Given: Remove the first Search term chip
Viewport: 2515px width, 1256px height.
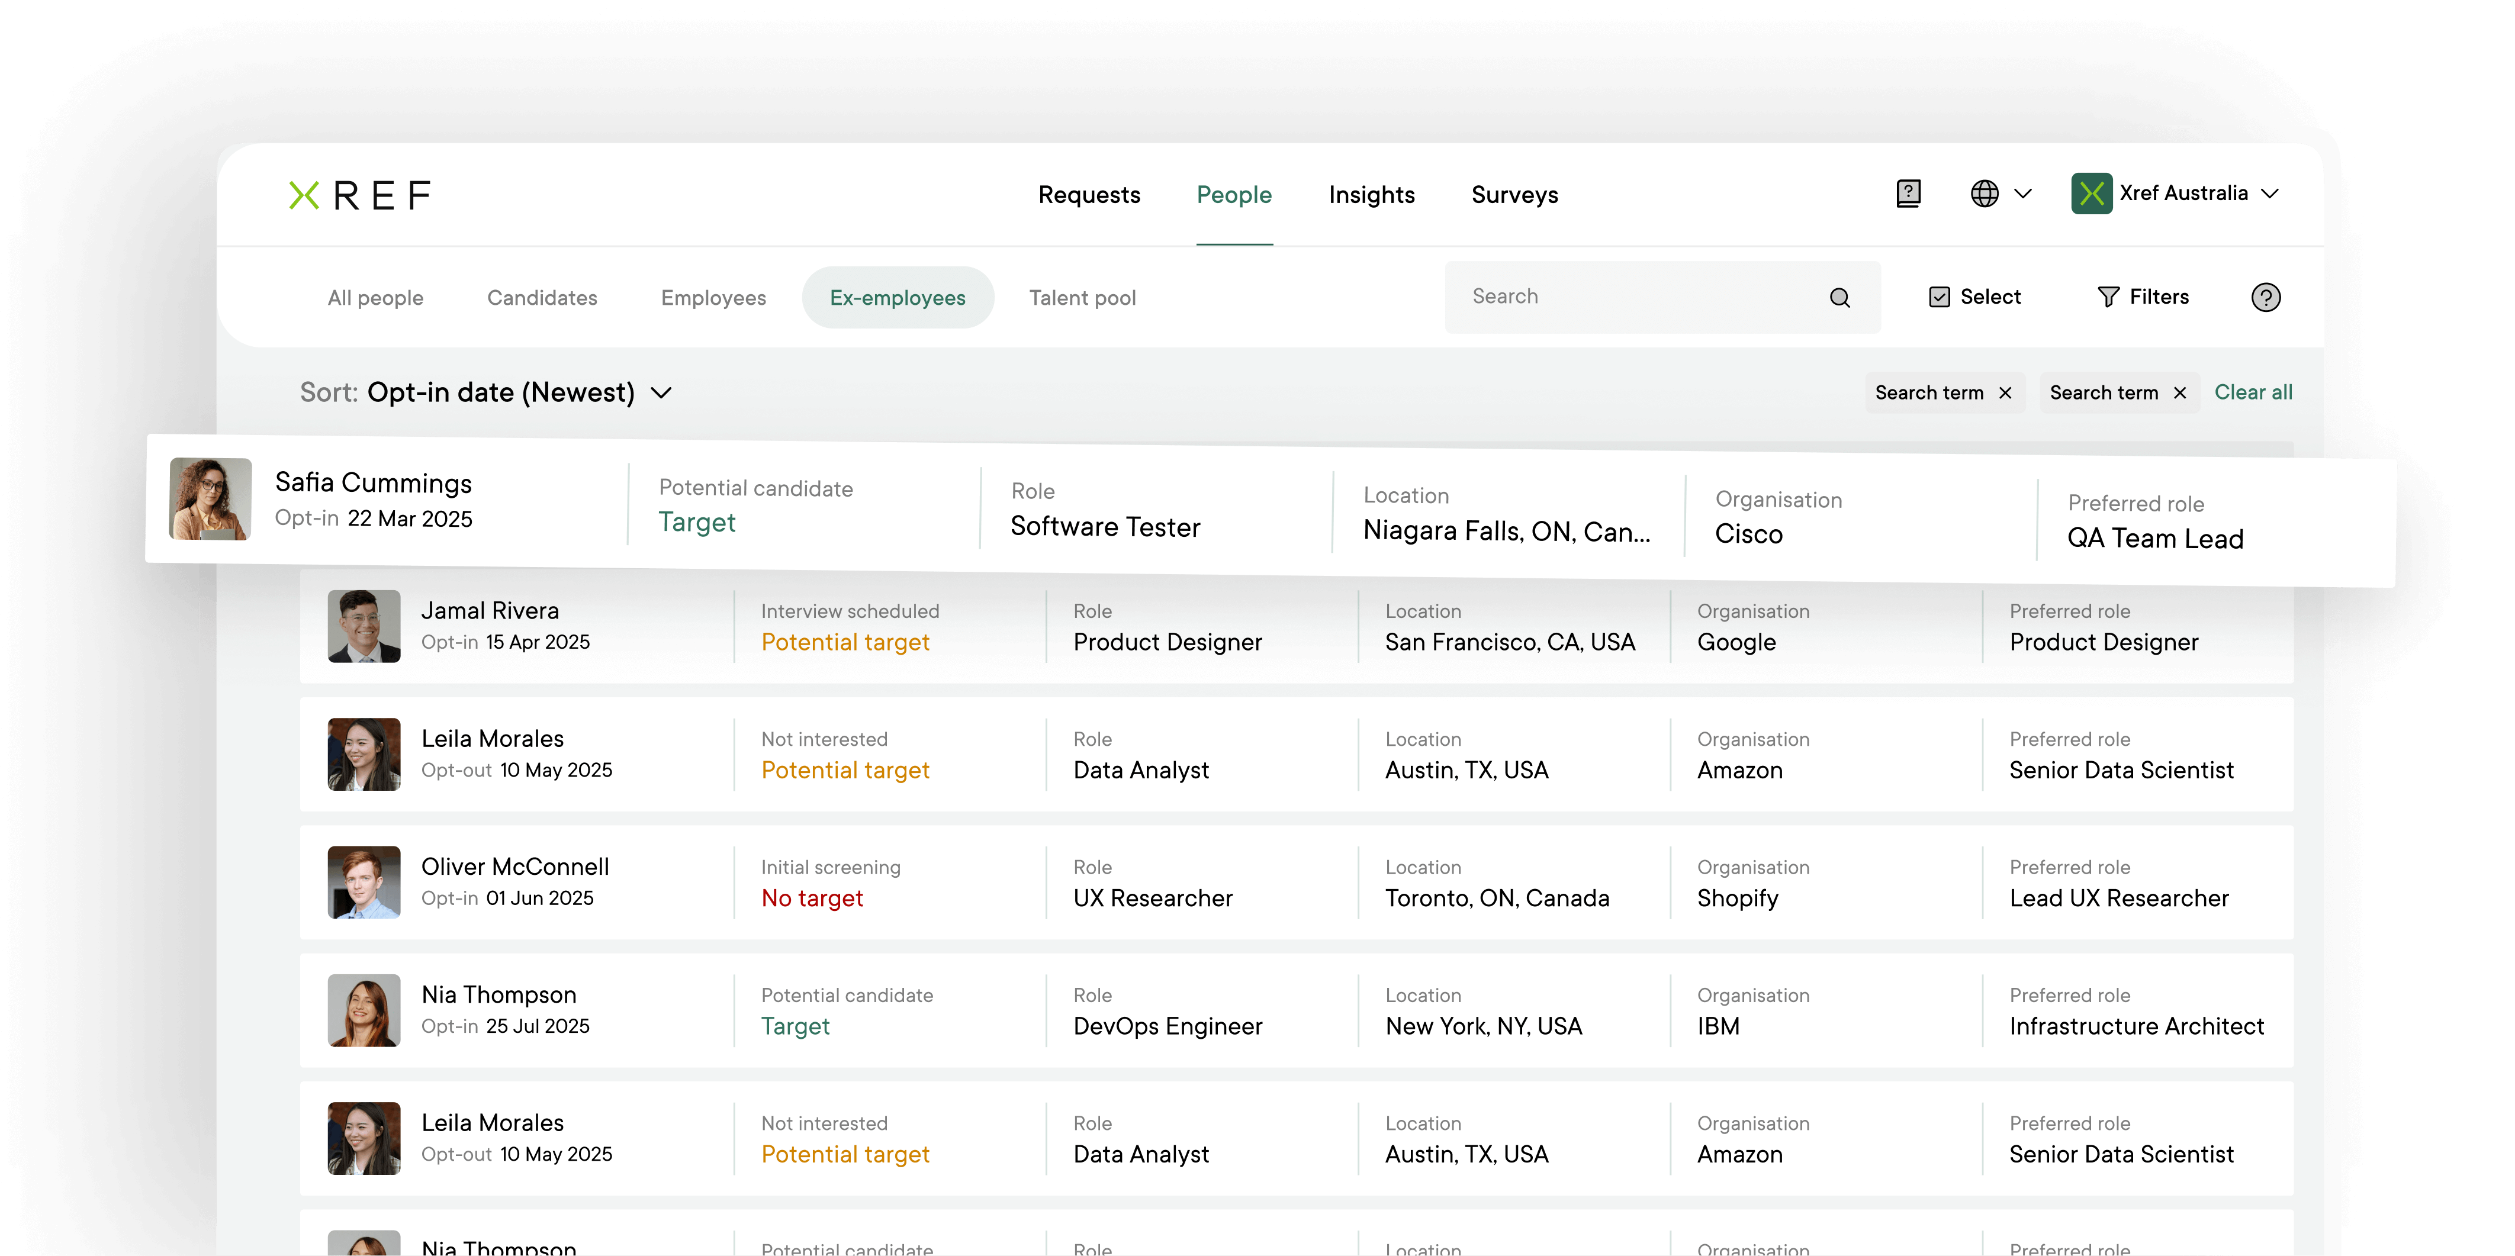Looking at the screenshot, I should pos(2005,392).
